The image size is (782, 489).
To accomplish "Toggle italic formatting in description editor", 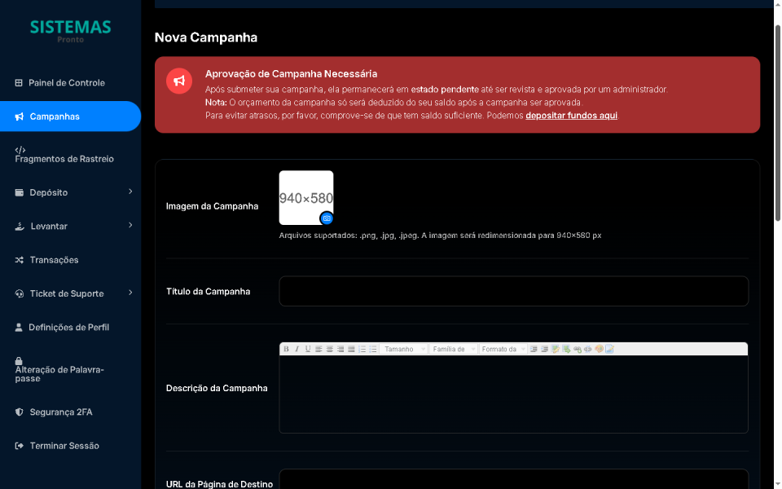I will click(x=297, y=349).
